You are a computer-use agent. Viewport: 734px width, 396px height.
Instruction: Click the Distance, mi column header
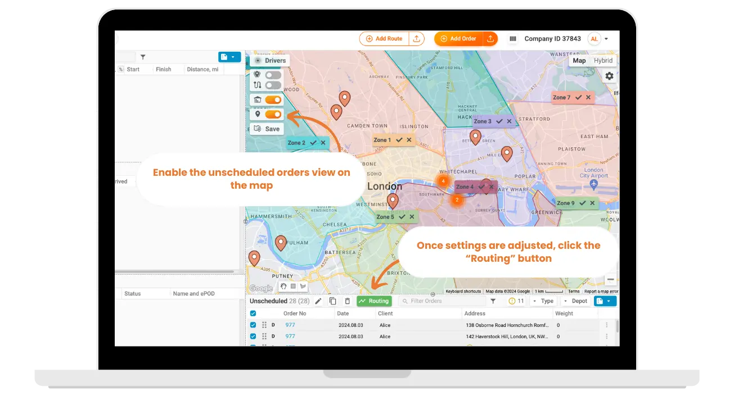(x=202, y=69)
